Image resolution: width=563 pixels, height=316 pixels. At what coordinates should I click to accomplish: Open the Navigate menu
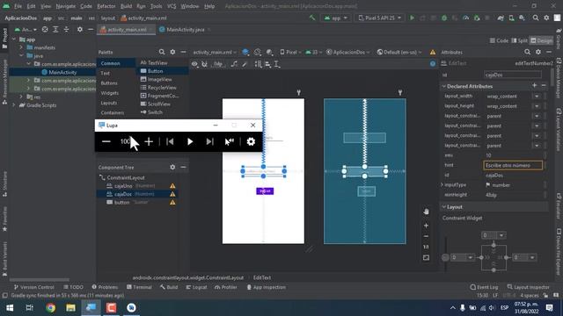pyautogui.click(x=65, y=6)
